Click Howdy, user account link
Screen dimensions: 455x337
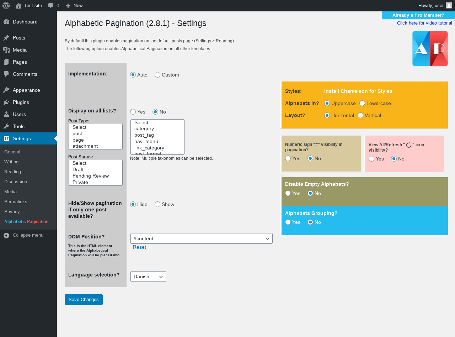[x=435, y=6]
